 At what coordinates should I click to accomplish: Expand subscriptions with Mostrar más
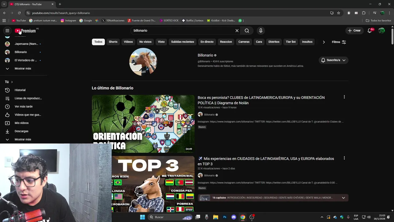tap(23, 68)
